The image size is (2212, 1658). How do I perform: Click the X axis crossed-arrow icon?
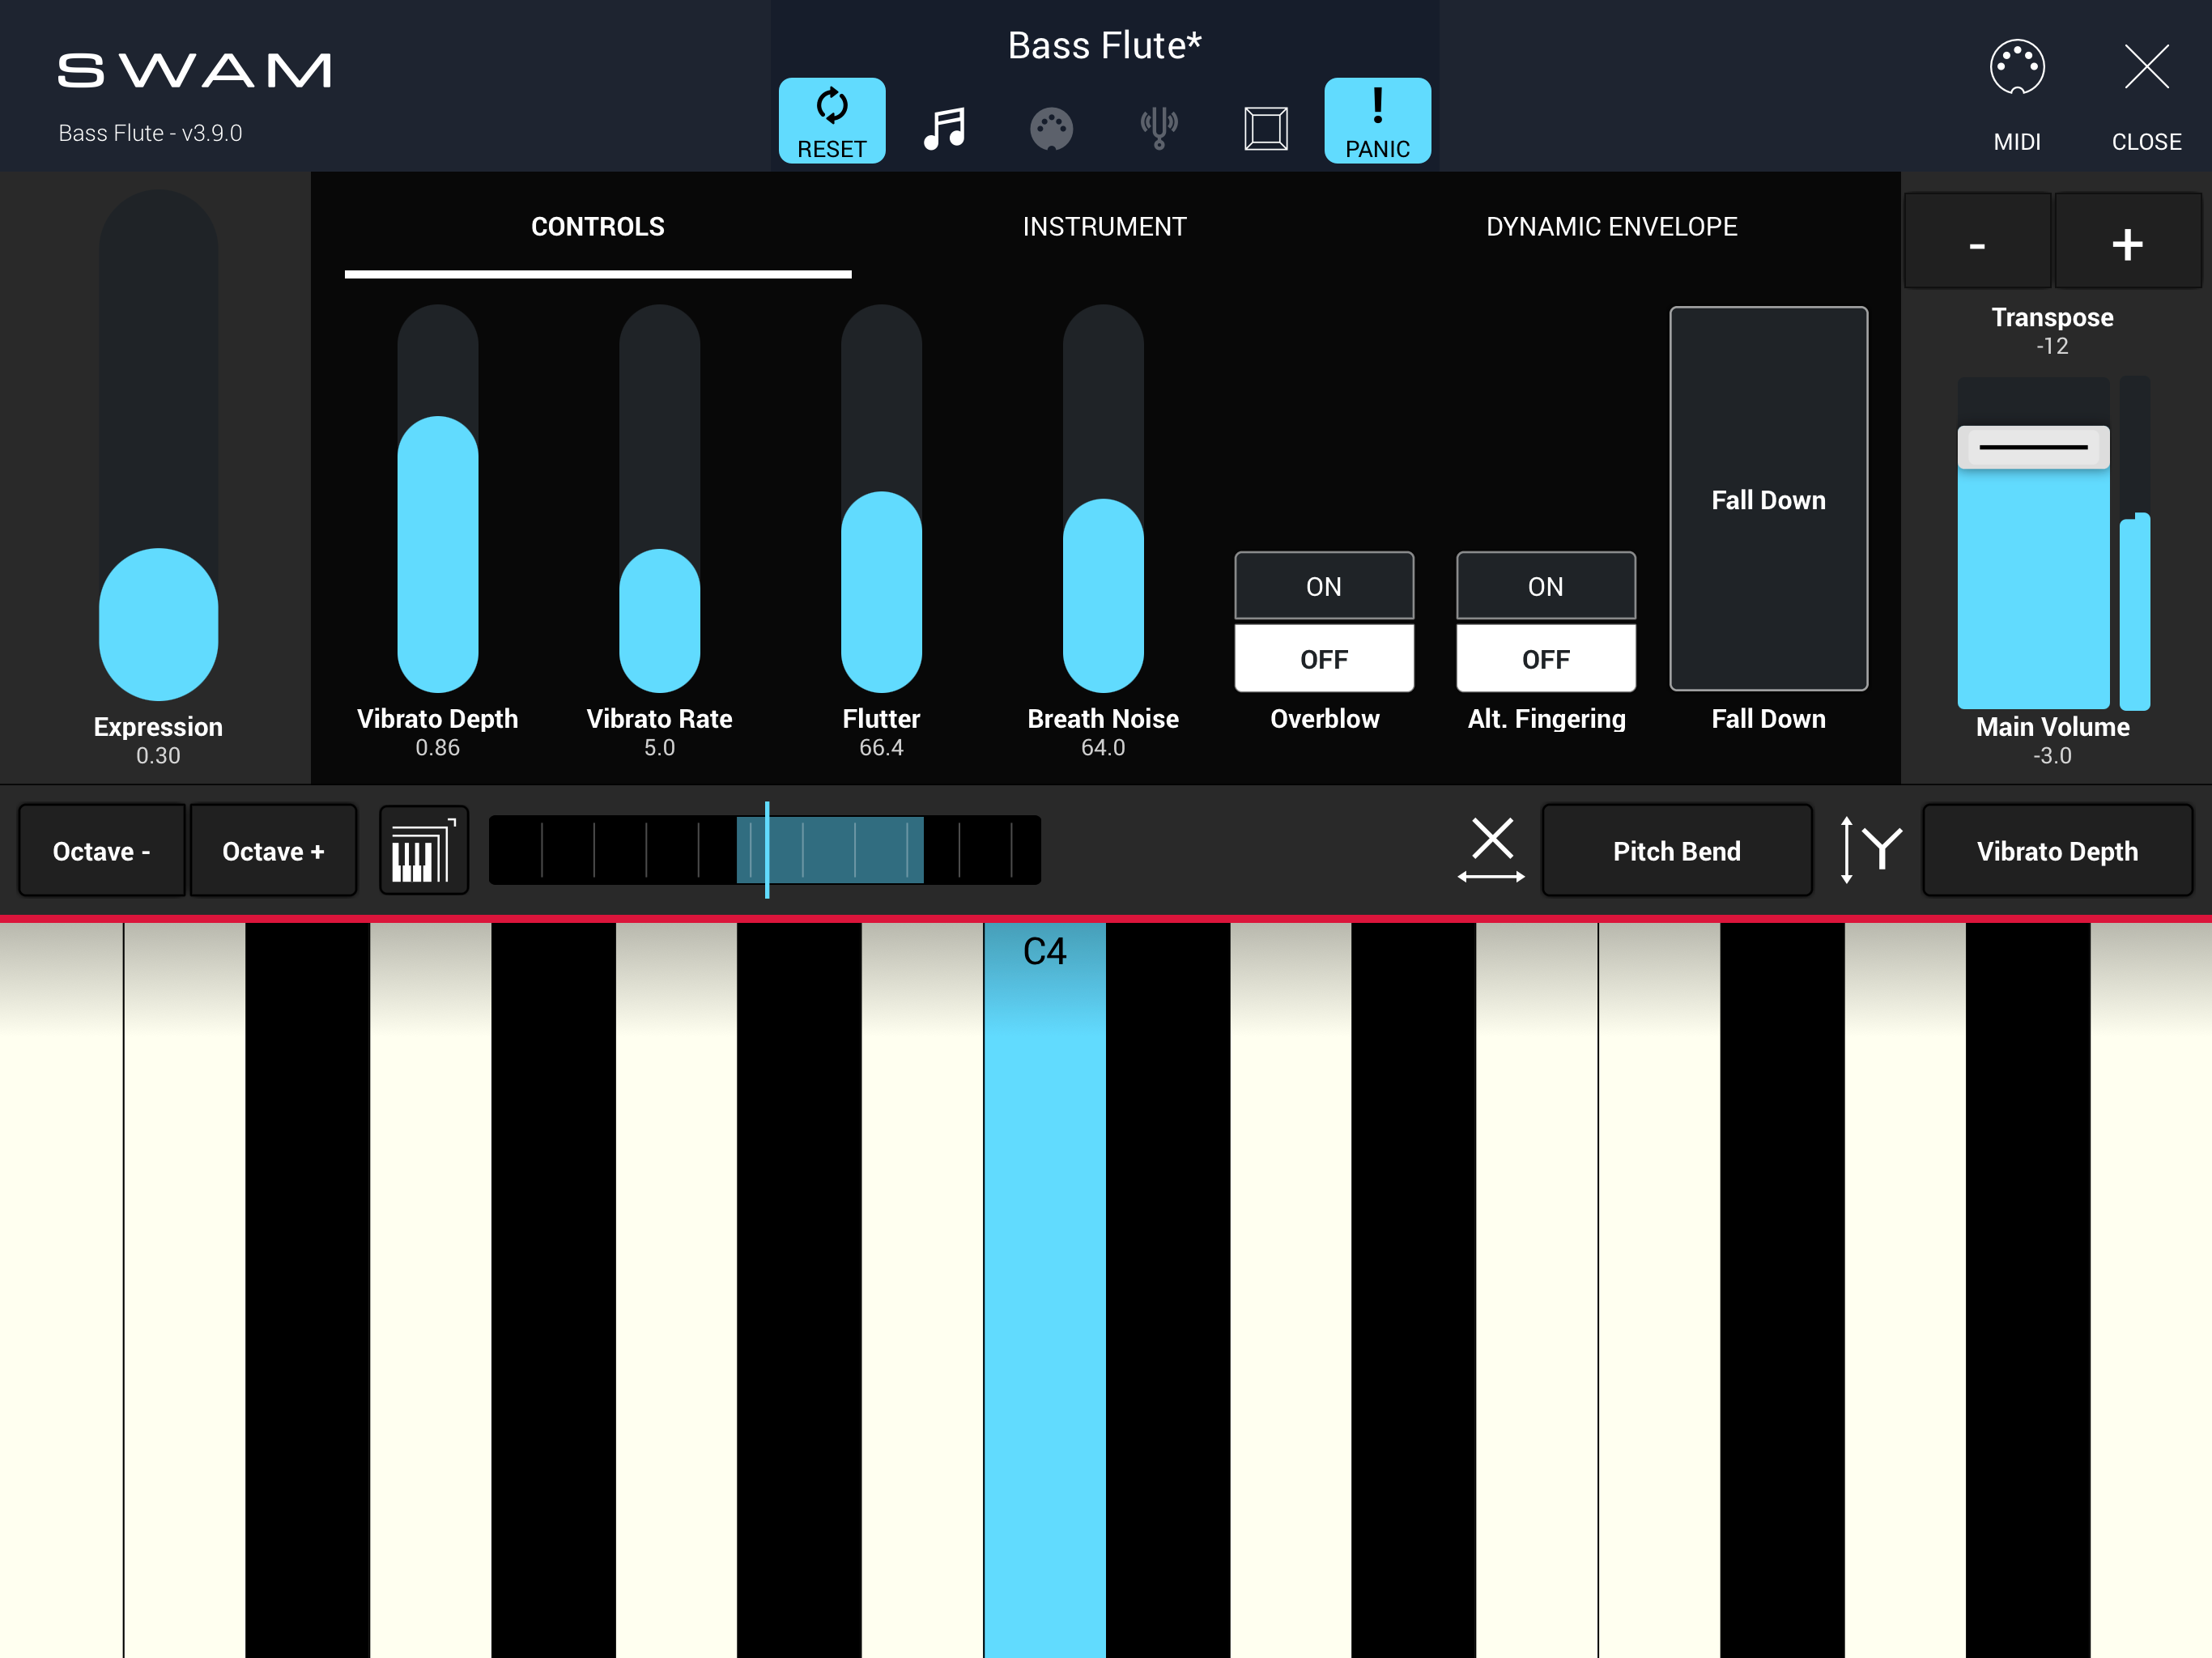[1491, 850]
